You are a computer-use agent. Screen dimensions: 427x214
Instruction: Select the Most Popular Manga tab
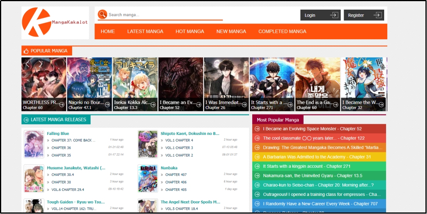coord(278,120)
